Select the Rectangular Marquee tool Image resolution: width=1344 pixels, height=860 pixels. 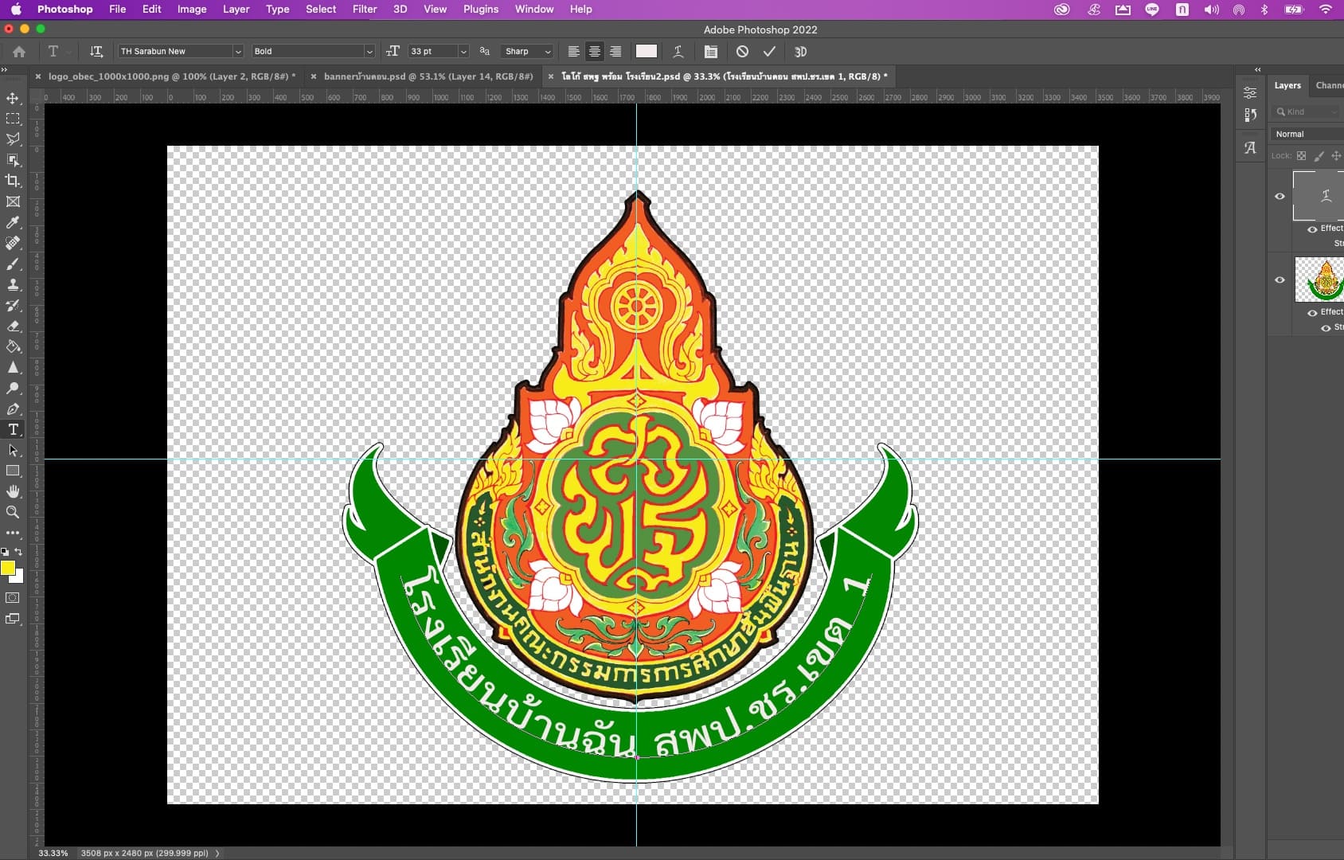point(13,119)
